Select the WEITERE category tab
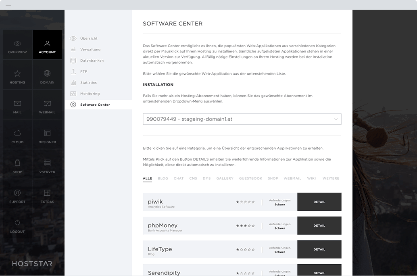Viewport: 417px width, 276px height. pos(331,178)
